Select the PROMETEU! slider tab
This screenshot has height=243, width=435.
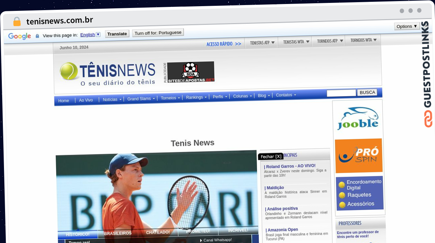pos(198,231)
